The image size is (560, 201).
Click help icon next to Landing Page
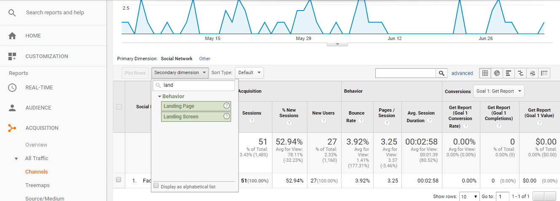pyautogui.click(x=226, y=106)
